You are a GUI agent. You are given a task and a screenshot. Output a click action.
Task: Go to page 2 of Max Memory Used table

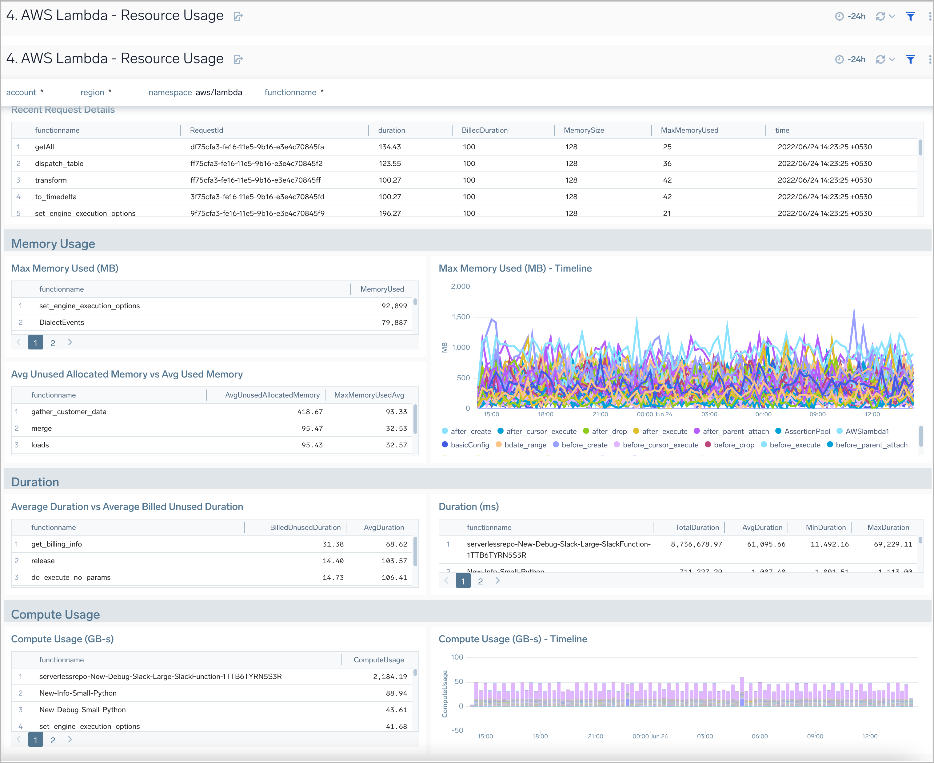point(53,342)
